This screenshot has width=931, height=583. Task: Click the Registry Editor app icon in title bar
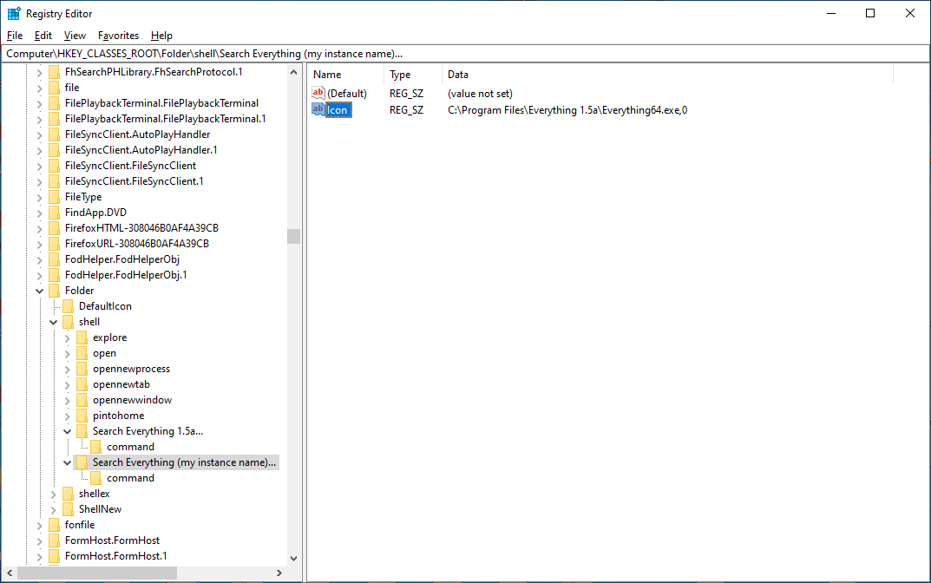[14, 13]
